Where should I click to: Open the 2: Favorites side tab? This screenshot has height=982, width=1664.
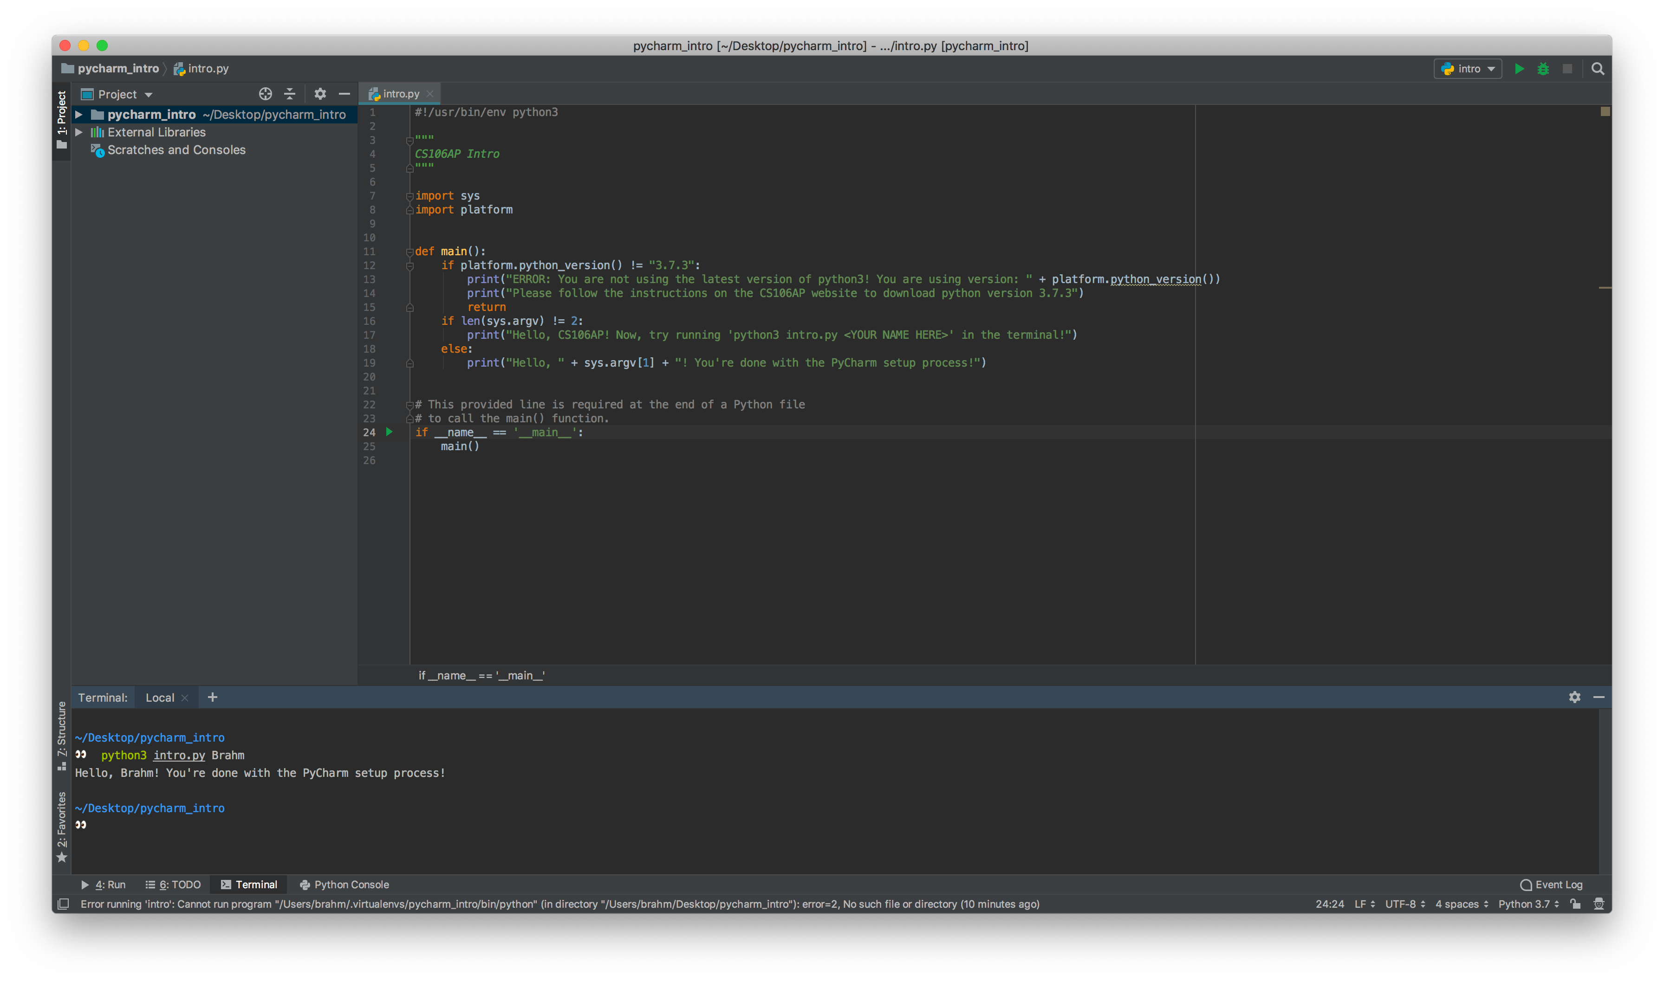tap(62, 827)
